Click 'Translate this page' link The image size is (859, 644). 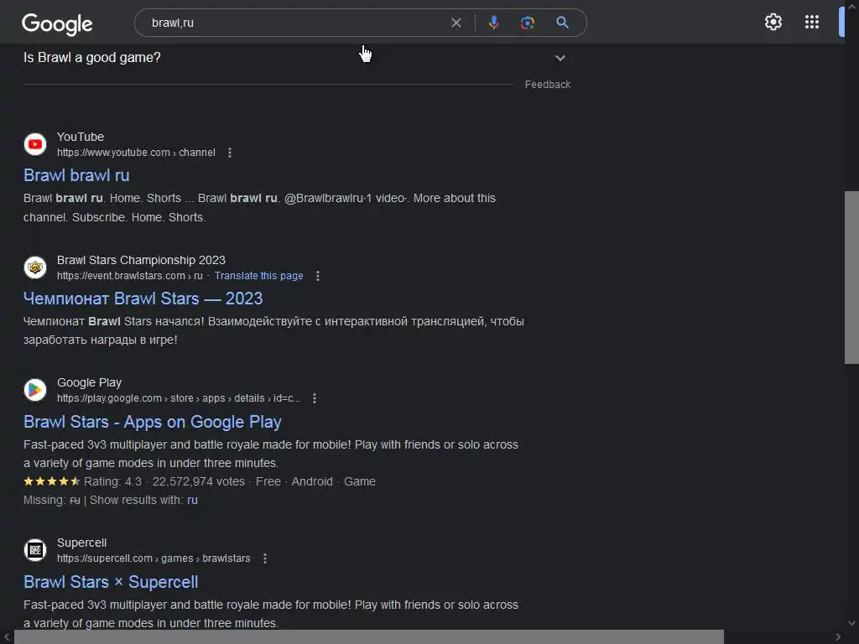click(x=258, y=275)
